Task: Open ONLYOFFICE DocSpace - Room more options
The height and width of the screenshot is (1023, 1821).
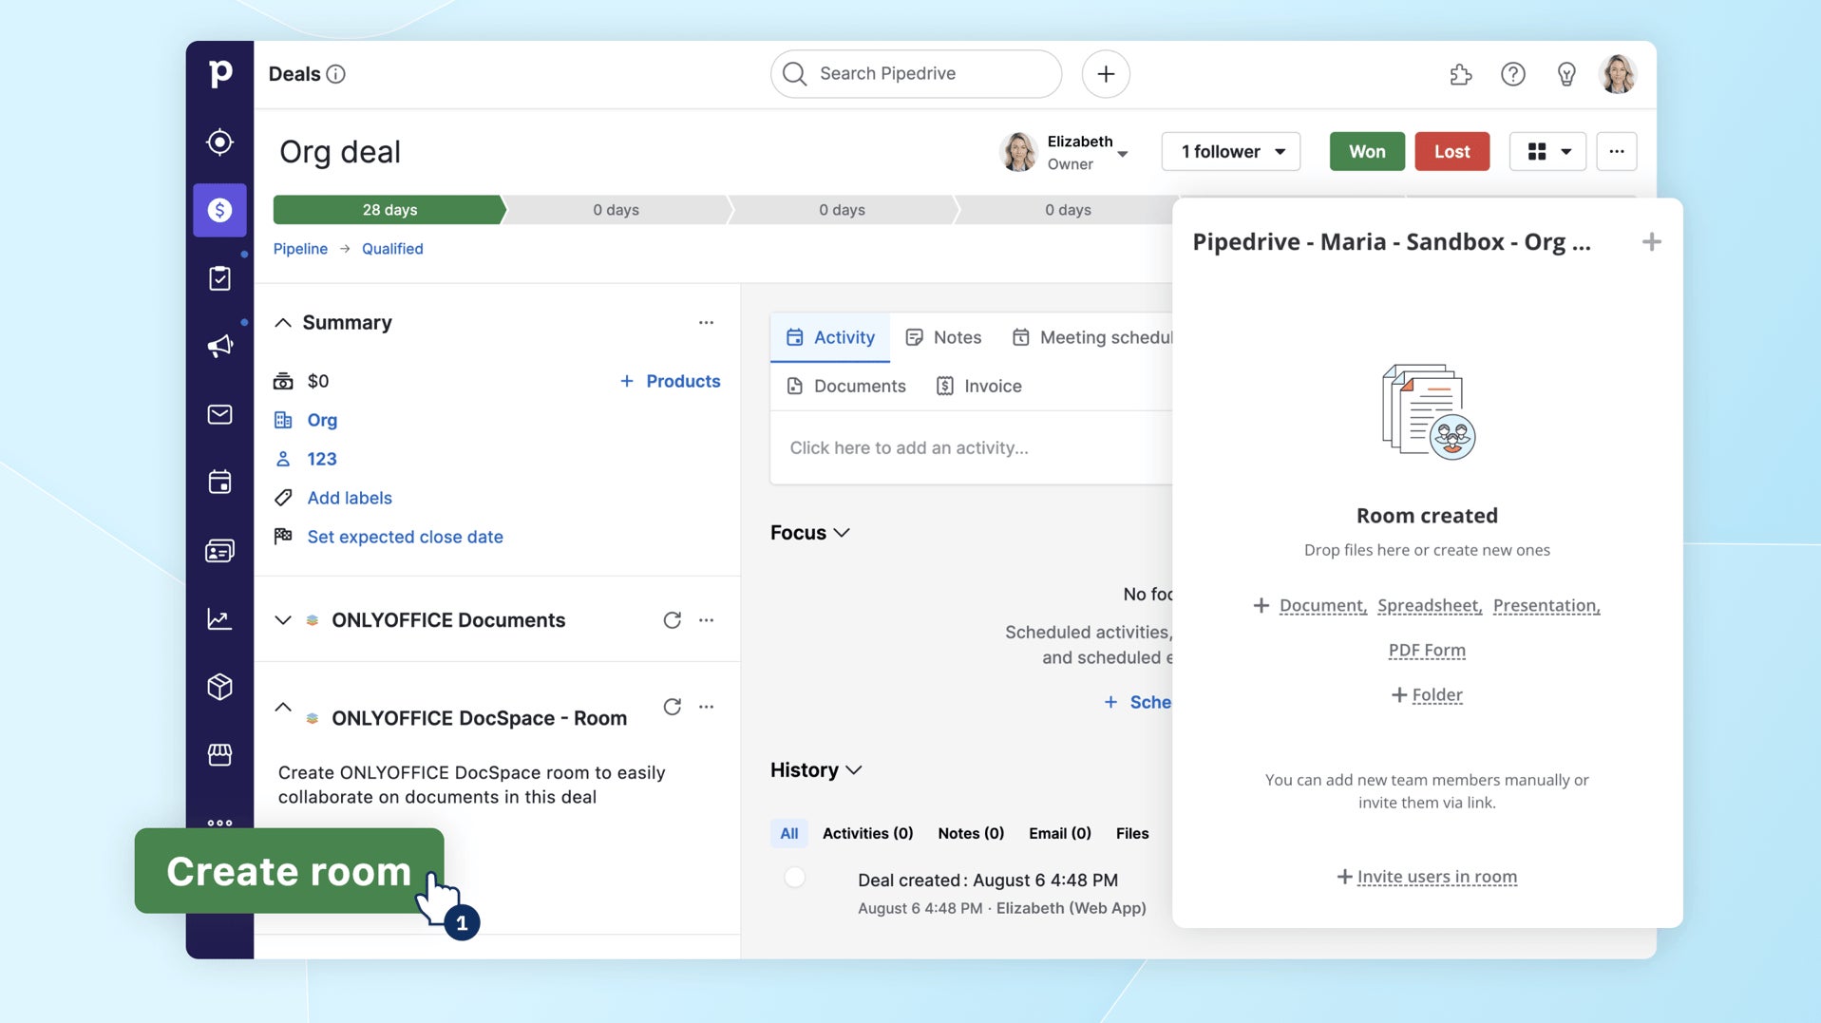Action: coord(706,707)
